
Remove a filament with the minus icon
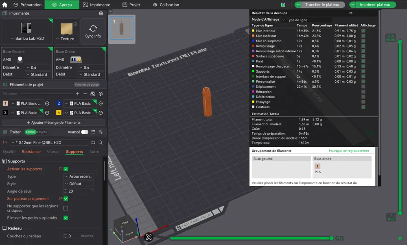(85, 94)
